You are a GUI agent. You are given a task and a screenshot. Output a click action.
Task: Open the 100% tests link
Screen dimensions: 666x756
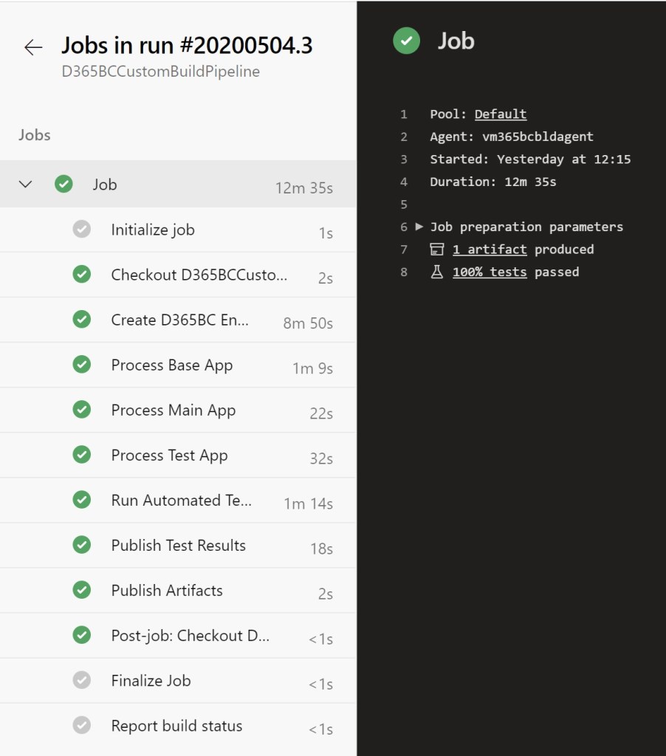tap(490, 272)
